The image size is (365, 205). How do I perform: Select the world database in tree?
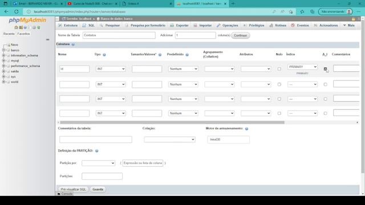pos(14,82)
